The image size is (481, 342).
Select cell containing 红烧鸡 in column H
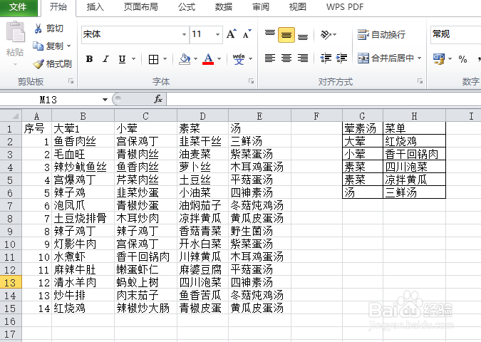414,141
